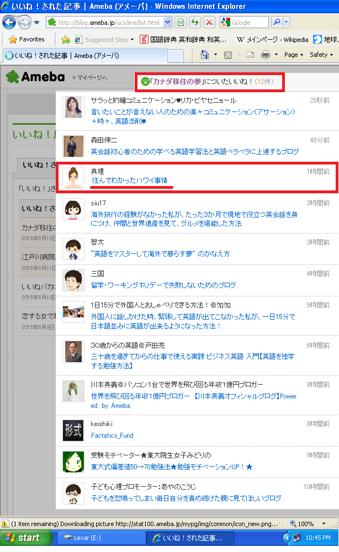Image resolution: width=339 pixels, height=552 pixels.
Task: Expand the Home button dropdown arrow
Action: point(215,55)
